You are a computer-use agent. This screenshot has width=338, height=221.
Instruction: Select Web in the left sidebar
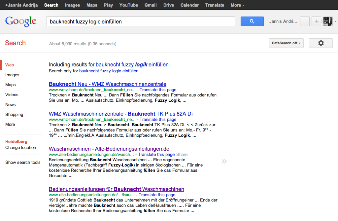click(10, 65)
